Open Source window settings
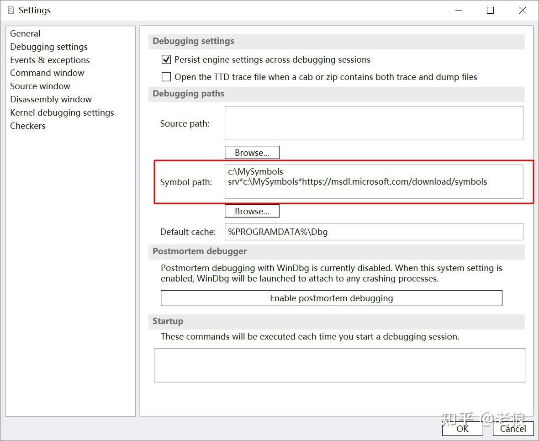 40,86
